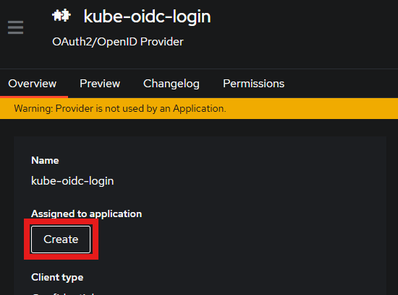Screen dimensions: 398x295
Task: Click the OAuth2/OpenID Provider subtitle
Action: pos(118,42)
